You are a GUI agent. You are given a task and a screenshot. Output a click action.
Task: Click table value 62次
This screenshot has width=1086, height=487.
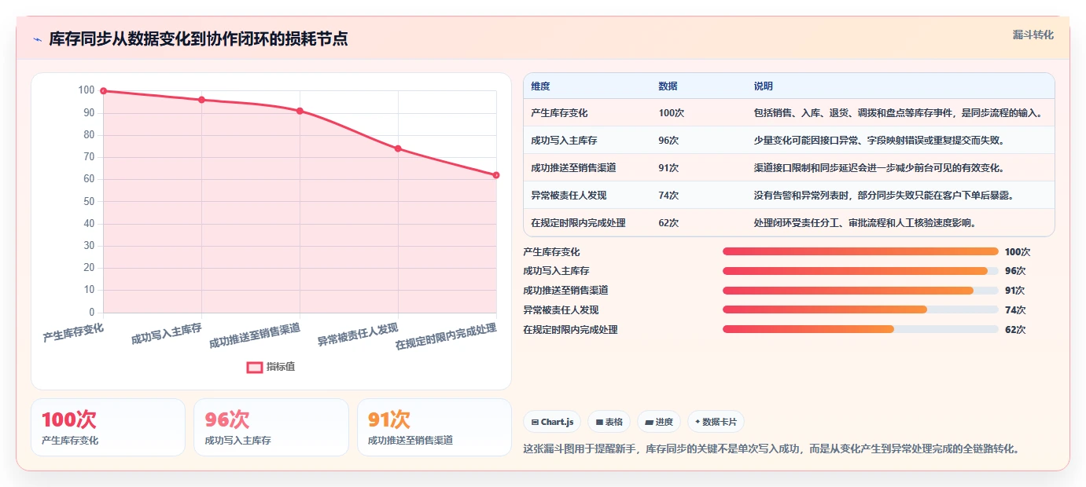(668, 223)
